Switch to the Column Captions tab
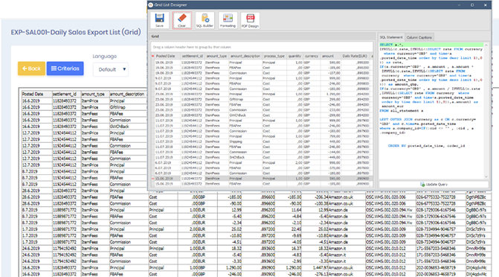This screenshot has width=499, height=277. pos(419,37)
